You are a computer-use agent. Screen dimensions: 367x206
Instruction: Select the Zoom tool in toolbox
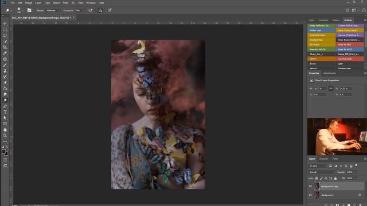(5, 136)
